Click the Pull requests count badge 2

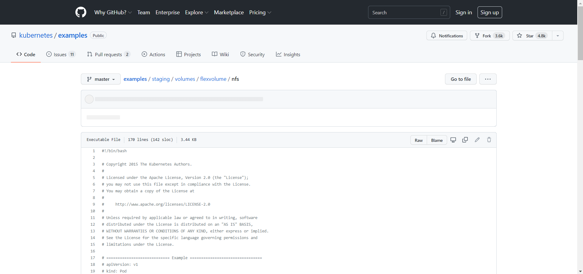coord(127,54)
